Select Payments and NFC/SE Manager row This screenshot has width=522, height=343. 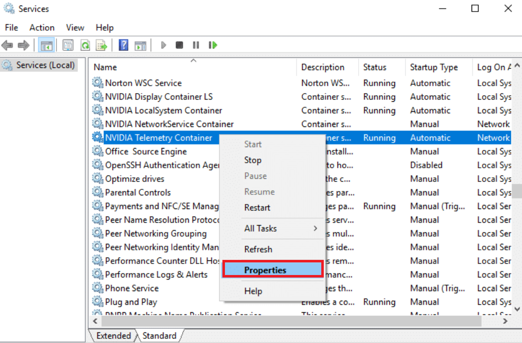coord(155,206)
